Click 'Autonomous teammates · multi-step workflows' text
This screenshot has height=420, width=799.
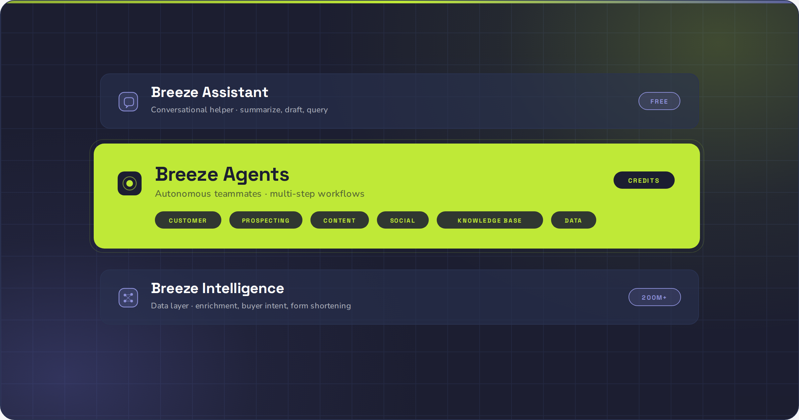pyautogui.click(x=260, y=194)
